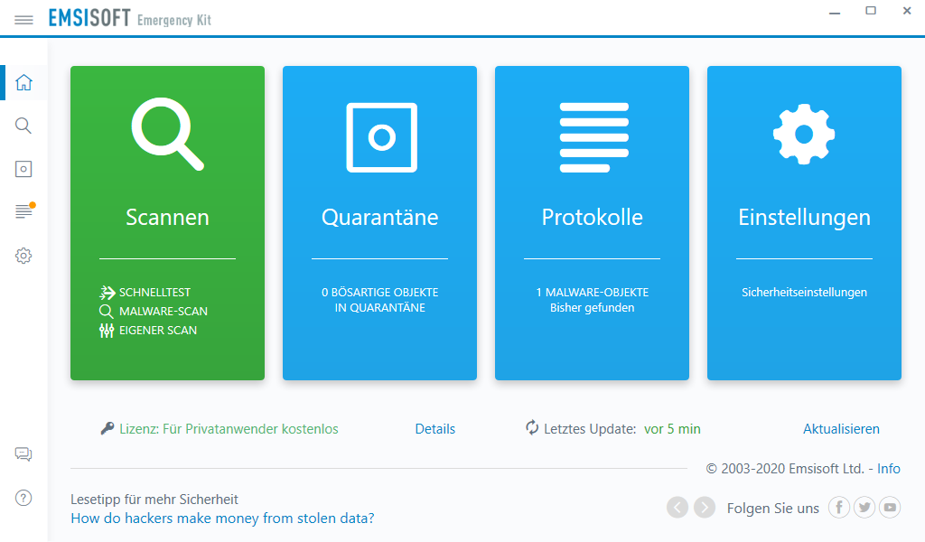This screenshot has height=542, width=925.
Task: Show previous reading tip arrow
Action: pos(677,507)
